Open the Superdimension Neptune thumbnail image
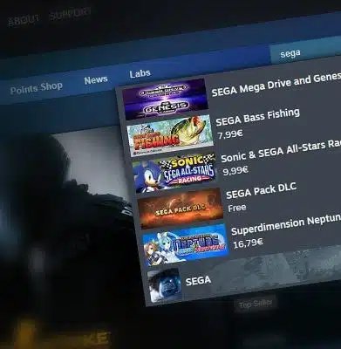341x349 pixels. (186, 244)
